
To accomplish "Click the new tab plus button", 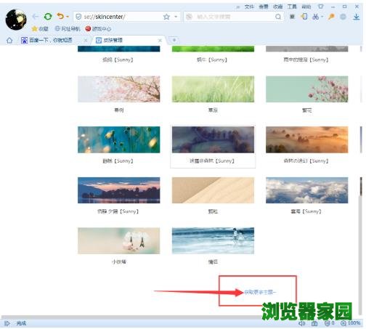I will coord(174,40).
